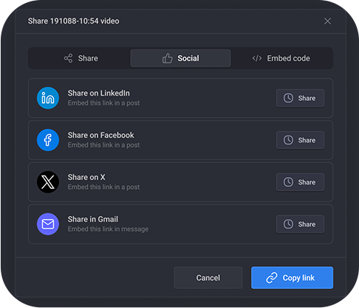Click the Gmail envelope icon

point(48,224)
